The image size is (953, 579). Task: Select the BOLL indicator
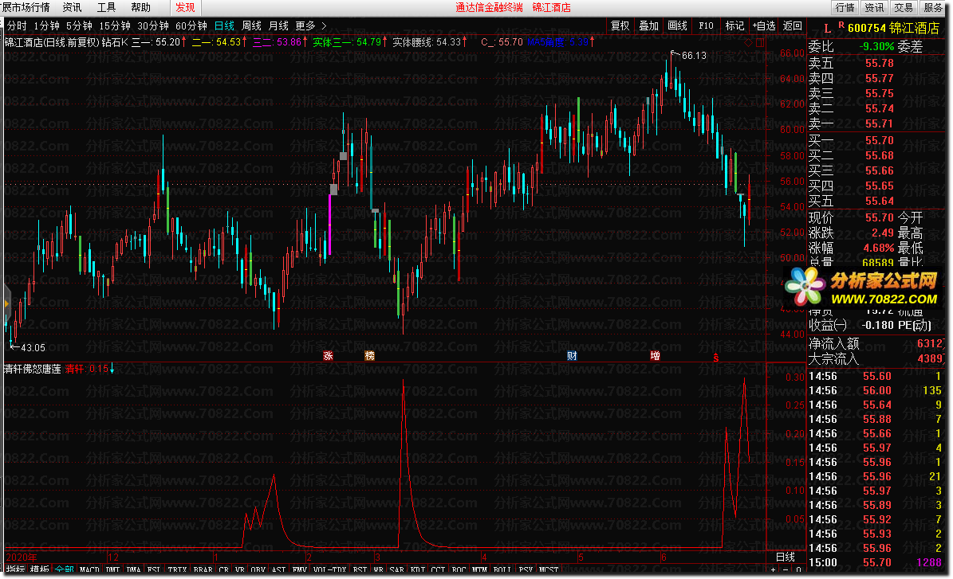(502, 569)
